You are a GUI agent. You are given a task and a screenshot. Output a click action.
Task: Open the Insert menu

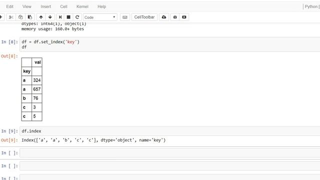tap(45, 6)
